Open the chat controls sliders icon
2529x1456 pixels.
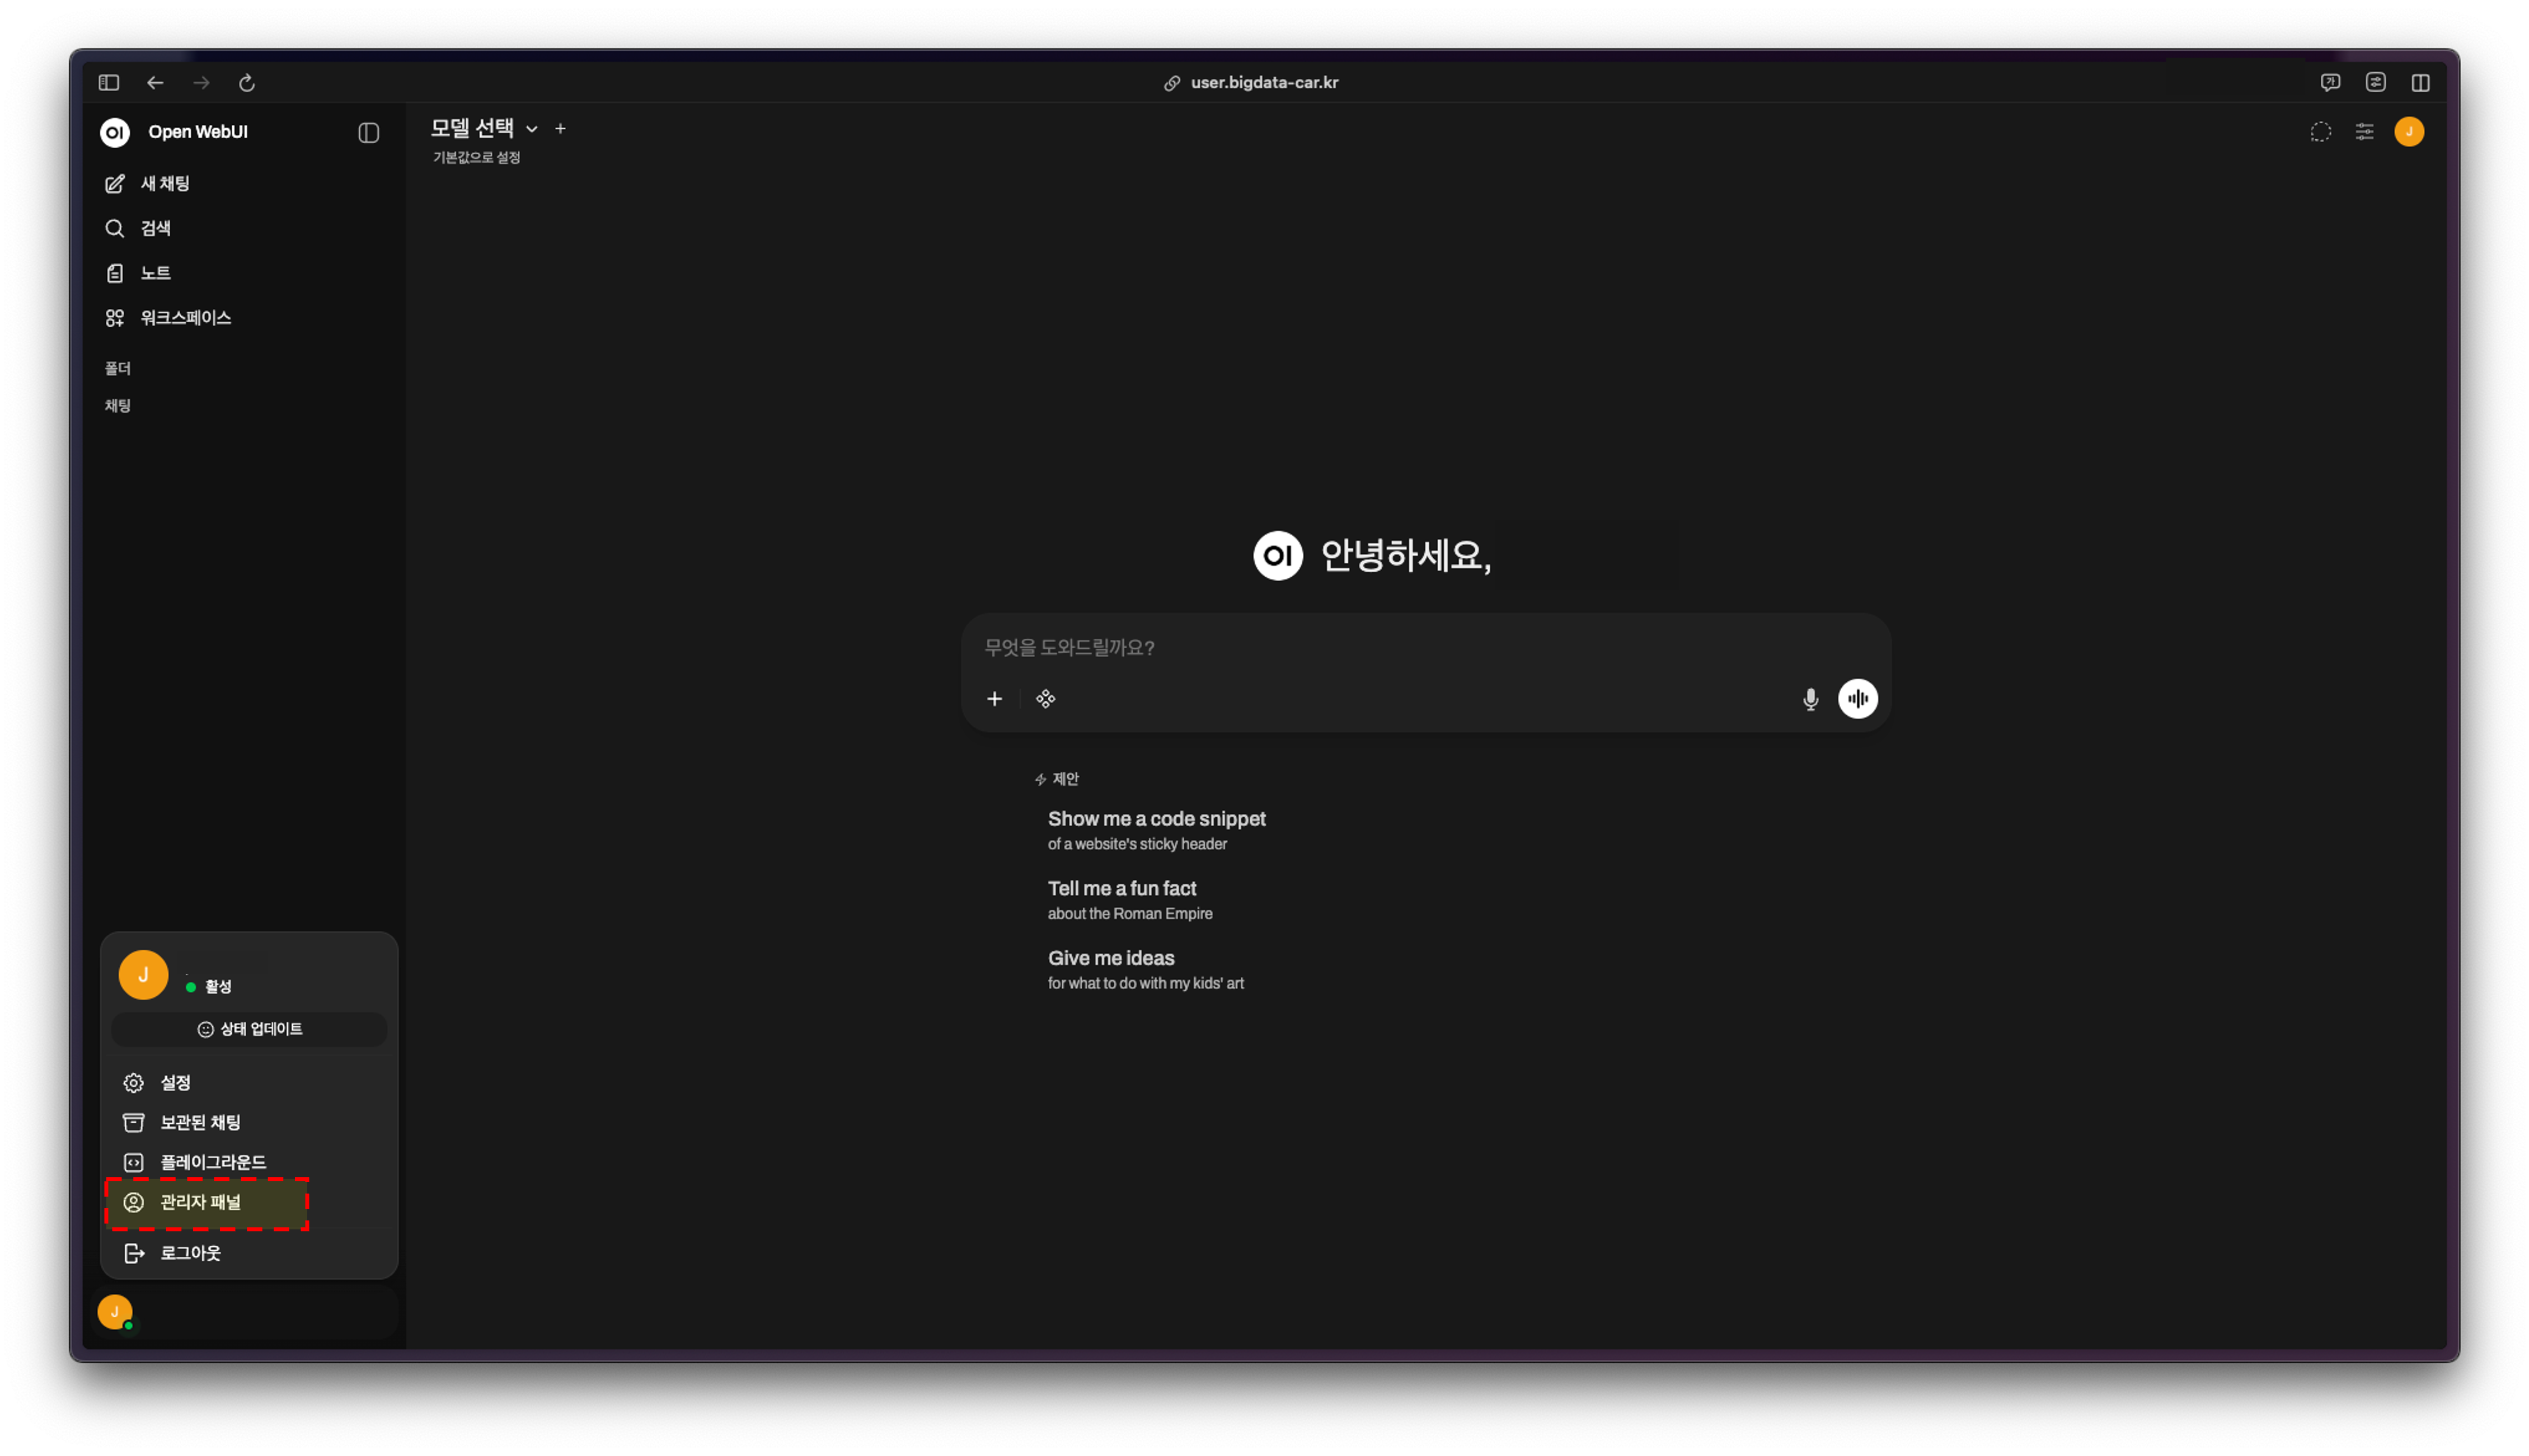pyautogui.click(x=2364, y=132)
